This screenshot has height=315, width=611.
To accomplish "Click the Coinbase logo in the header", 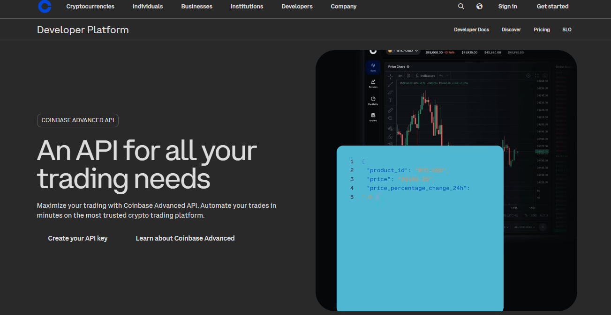I will pos(45,6).
